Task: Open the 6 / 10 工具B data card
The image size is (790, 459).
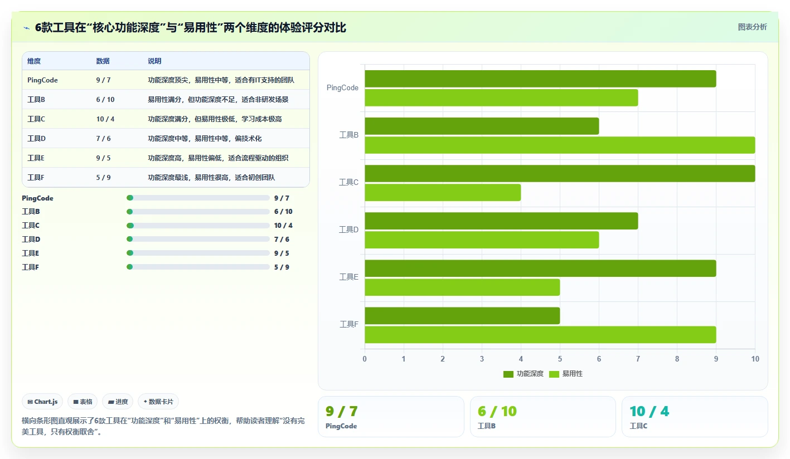Action: pyautogui.click(x=543, y=417)
